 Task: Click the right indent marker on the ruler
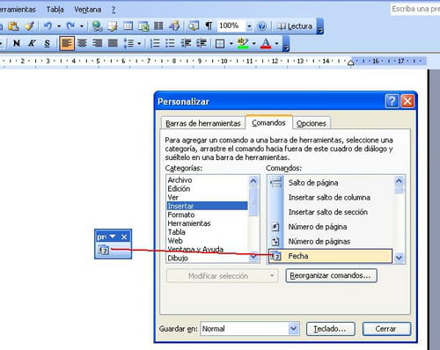click(350, 62)
